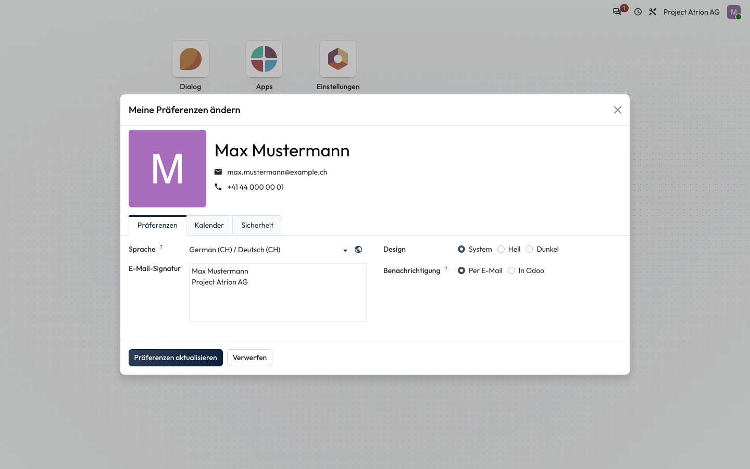The height and width of the screenshot is (469, 750).
Task: Choose In Odoo notification option
Action: click(511, 270)
